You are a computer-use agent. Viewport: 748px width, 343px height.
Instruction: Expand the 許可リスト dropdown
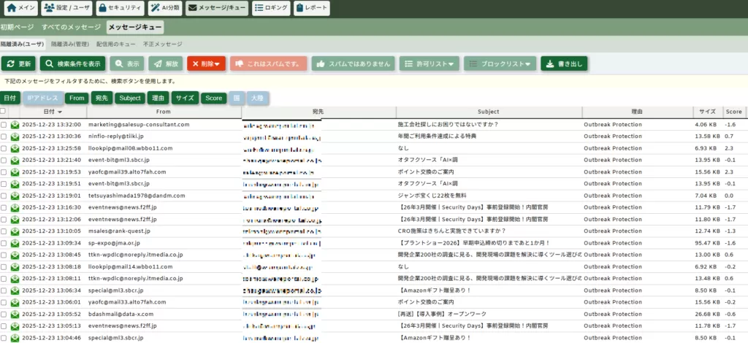coord(429,63)
